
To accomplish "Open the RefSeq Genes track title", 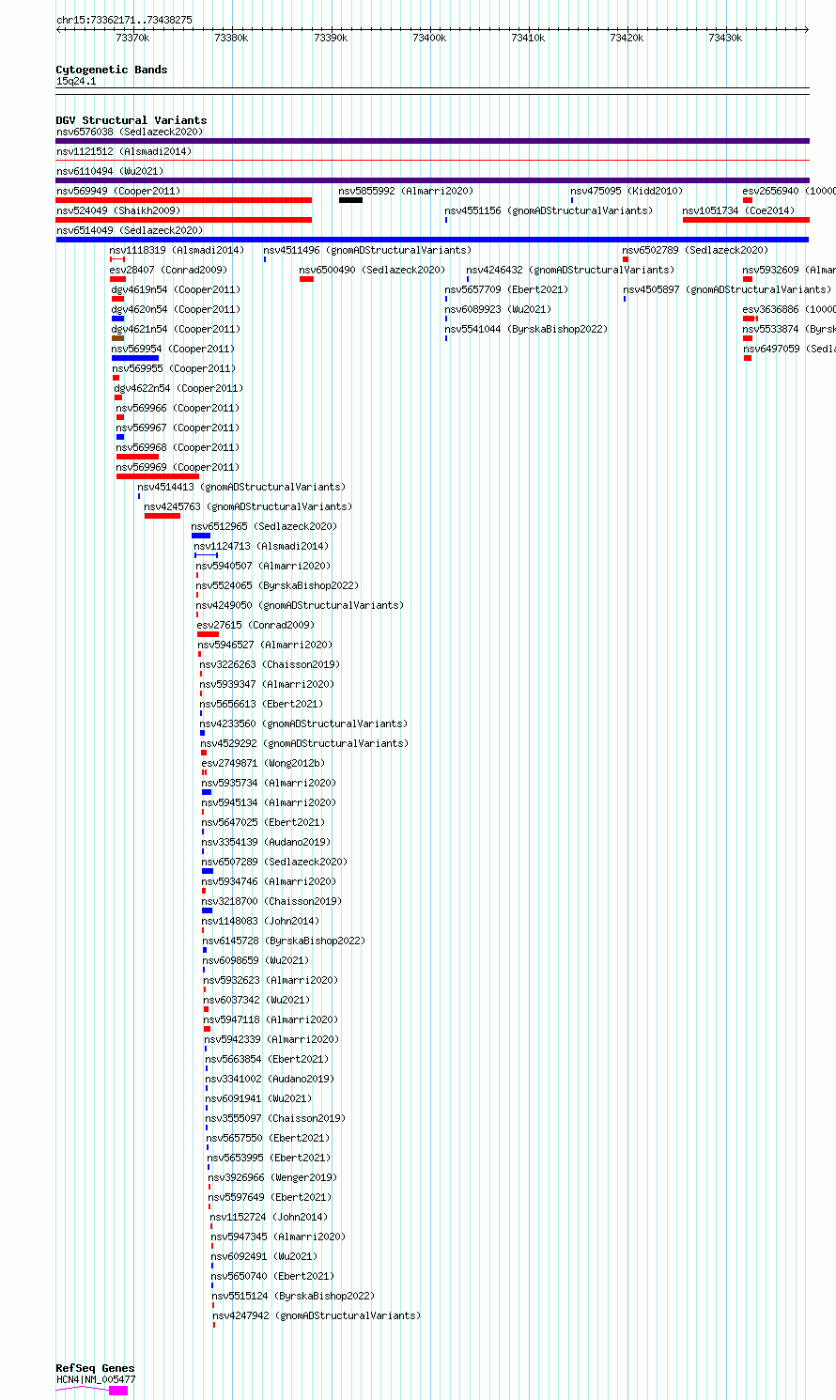I will pyautogui.click(x=95, y=1368).
